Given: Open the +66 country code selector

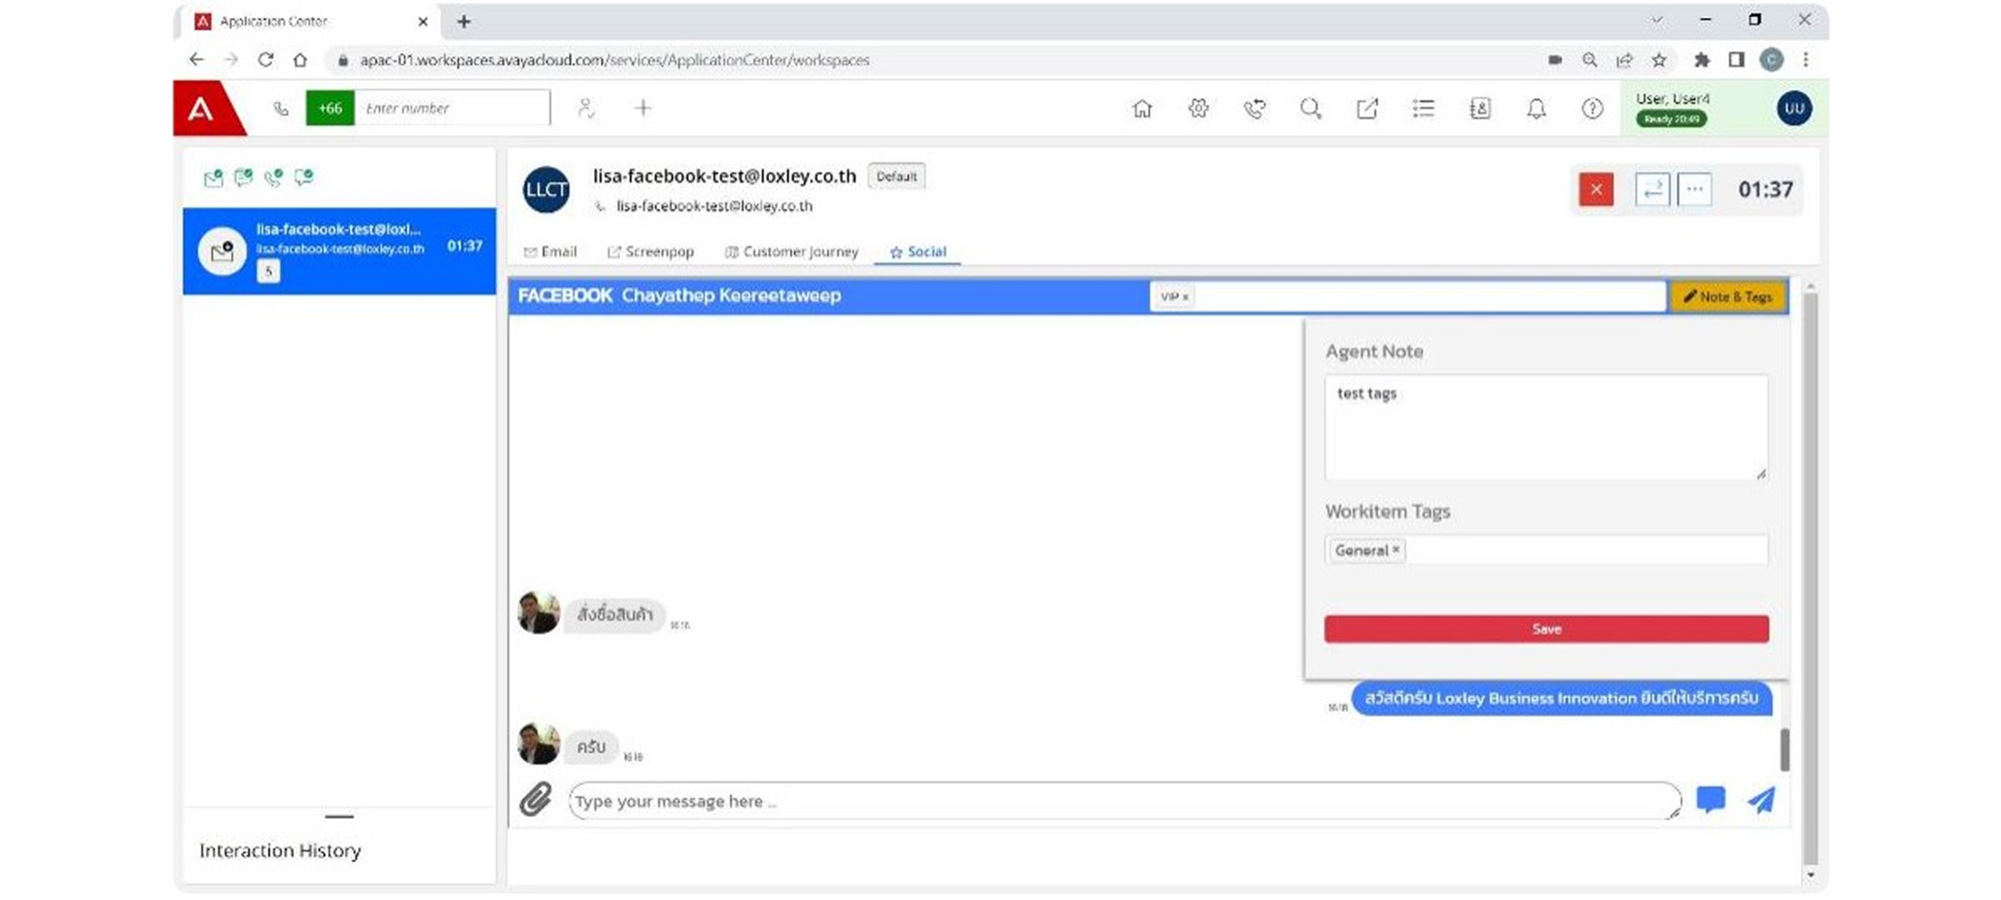Looking at the screenshot, I should click(330, 108).
